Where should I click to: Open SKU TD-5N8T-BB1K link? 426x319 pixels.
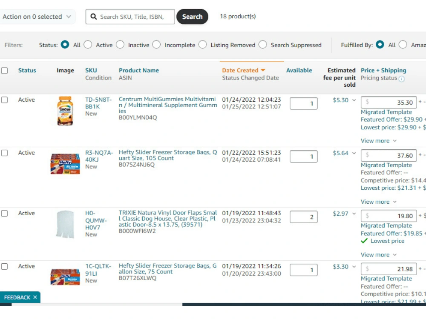pyautogui.click(x=98, y=103)
